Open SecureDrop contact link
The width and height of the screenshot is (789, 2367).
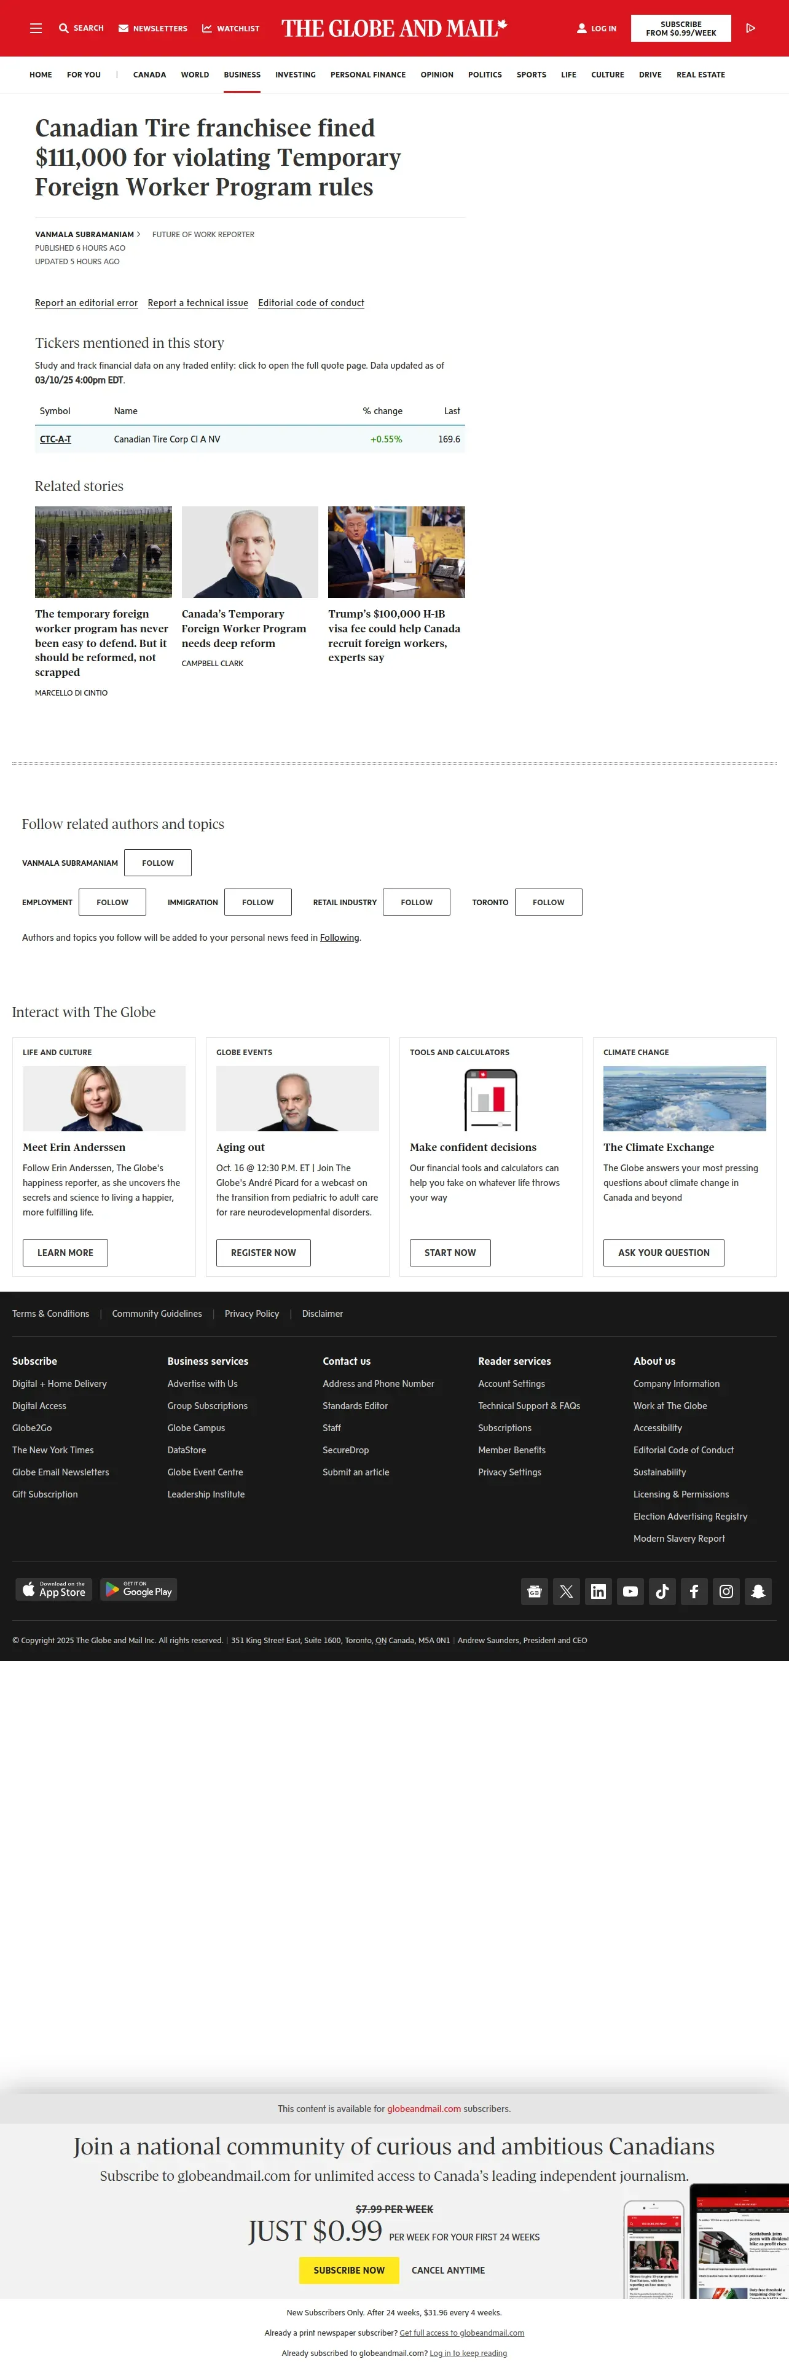click(345, 1450)
